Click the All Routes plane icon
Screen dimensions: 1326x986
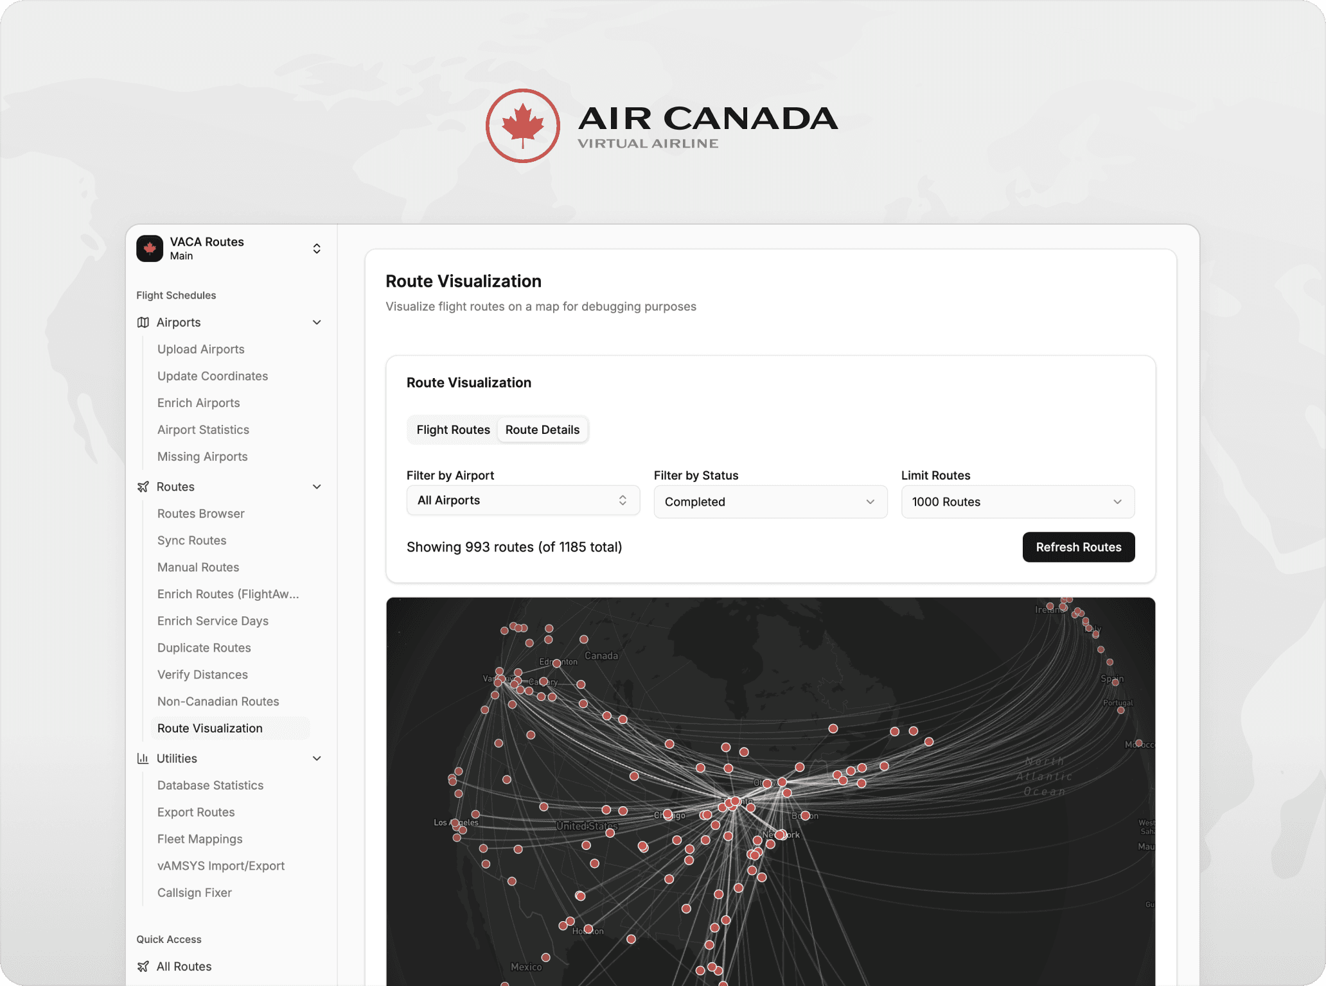(x=143, y=967)
